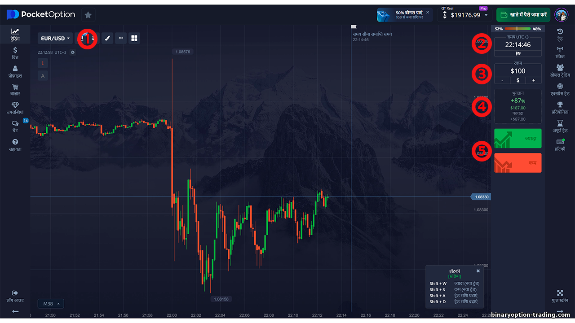Open the Express Trade target icon
This screenshot has height=323, width=575.
click(560, 89)
